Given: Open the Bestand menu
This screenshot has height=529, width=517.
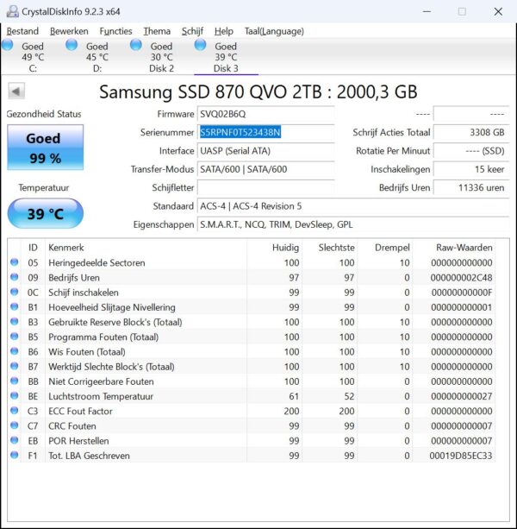Looking at the screenshot, I should point(22,31).
